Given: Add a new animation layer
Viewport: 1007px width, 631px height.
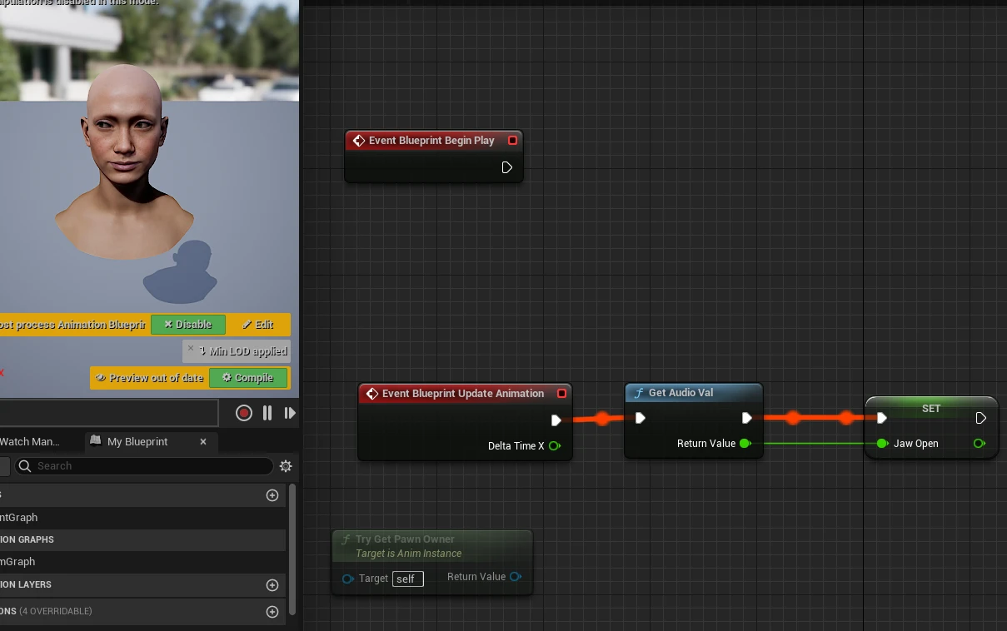Looking at the screenshot, I should click(x=272, y=585).
